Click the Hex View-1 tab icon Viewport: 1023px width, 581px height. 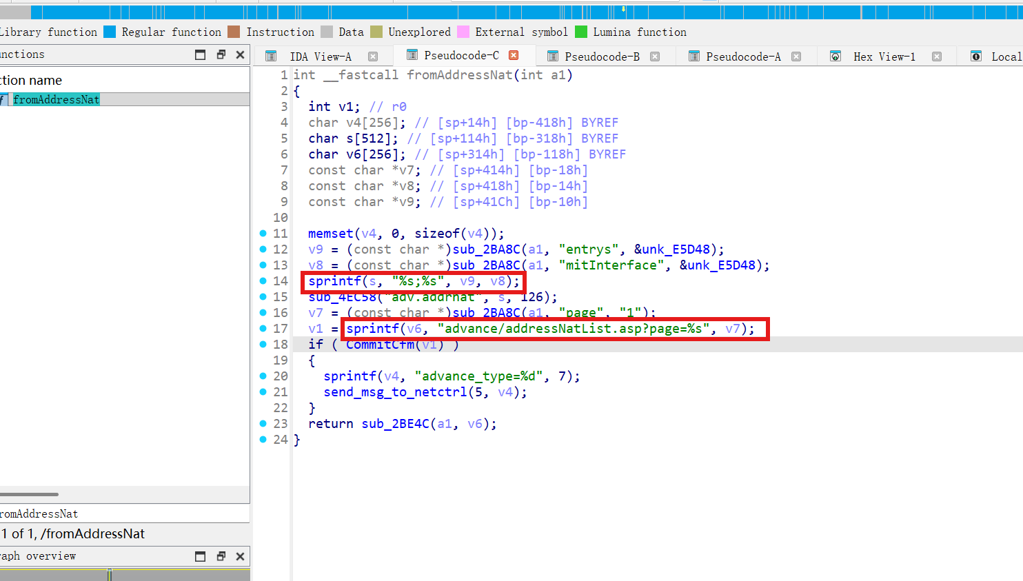pos(835,57)
